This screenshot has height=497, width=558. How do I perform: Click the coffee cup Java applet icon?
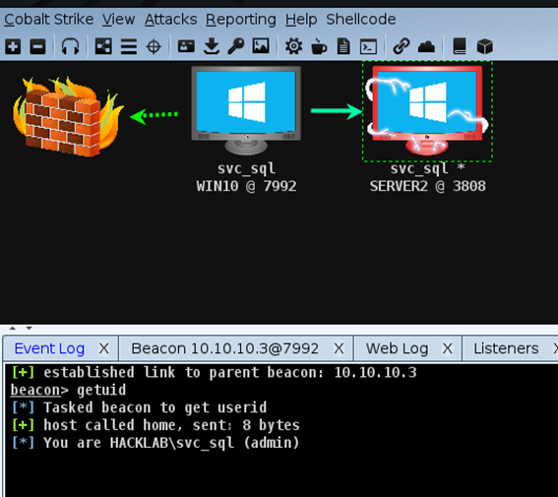pos(319,46)
